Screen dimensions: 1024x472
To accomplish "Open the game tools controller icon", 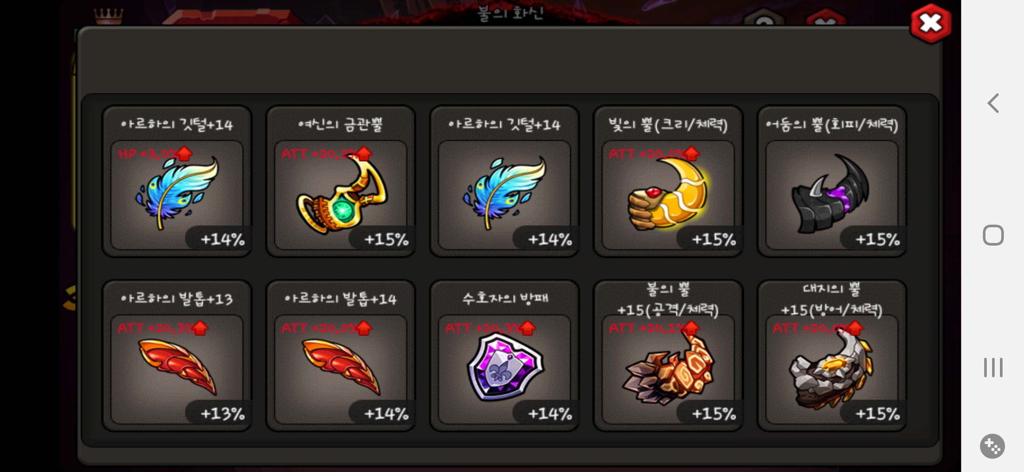I will pos(992,446).
